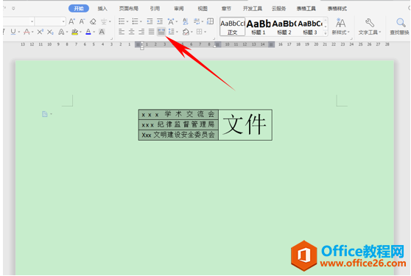
Task: Click the decrease font size icon
Action: pos(82,21)
